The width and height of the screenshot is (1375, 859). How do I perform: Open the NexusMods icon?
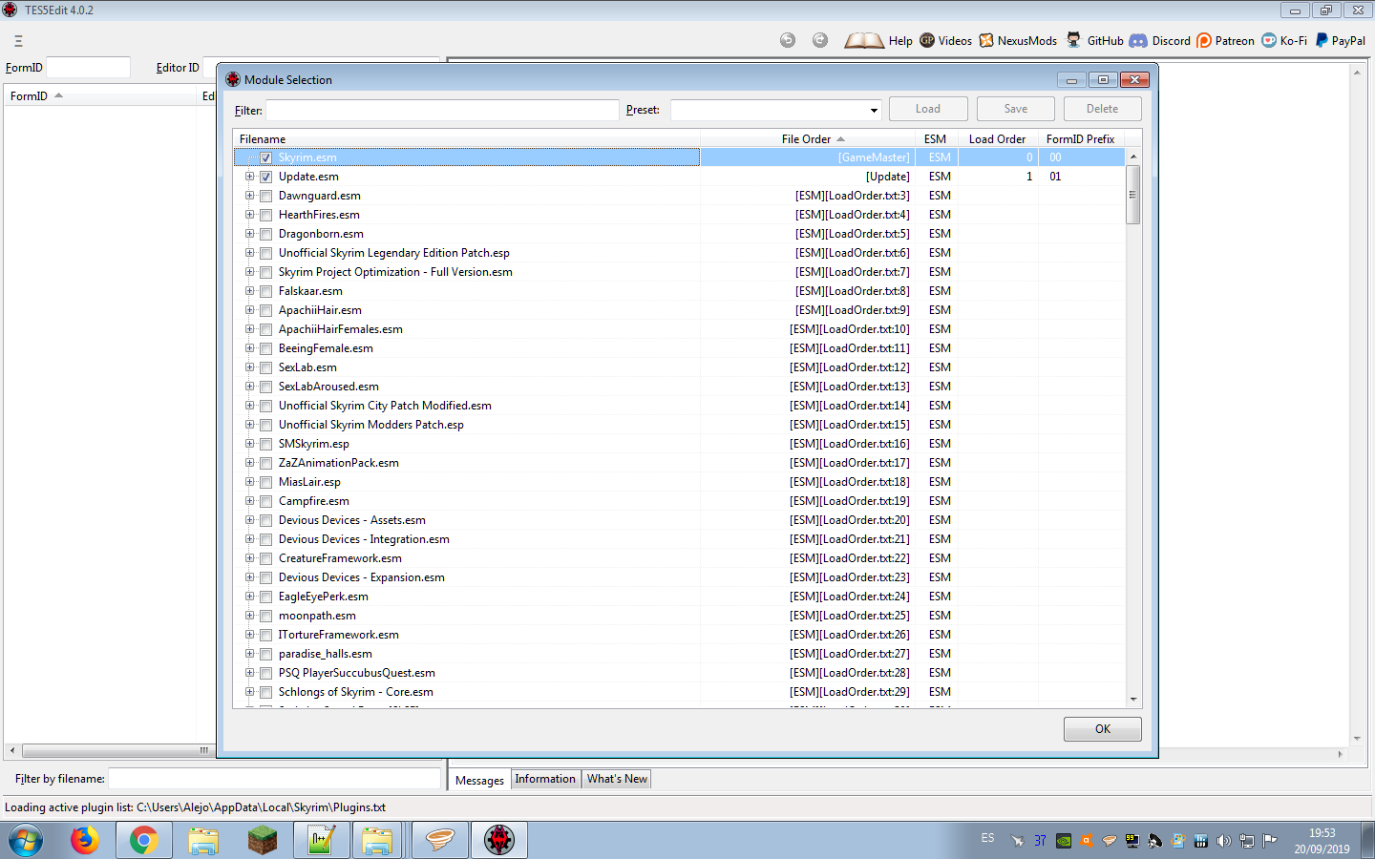(986, 40)
